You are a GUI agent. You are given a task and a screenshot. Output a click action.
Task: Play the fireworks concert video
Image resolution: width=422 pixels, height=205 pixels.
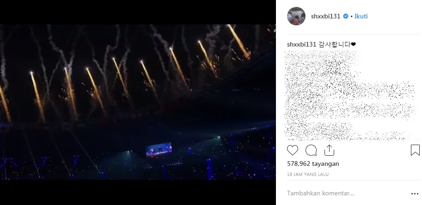[138, 102]
